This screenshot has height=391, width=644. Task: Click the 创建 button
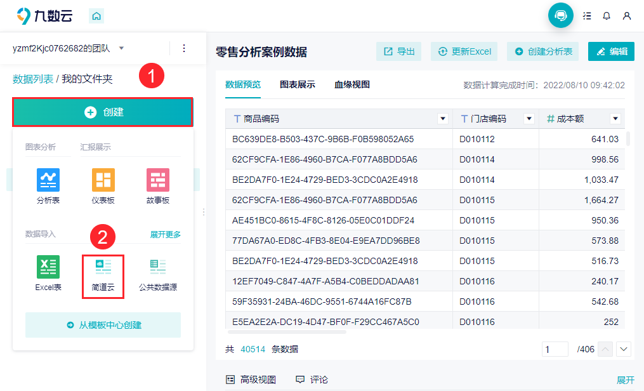click(103, 112)
